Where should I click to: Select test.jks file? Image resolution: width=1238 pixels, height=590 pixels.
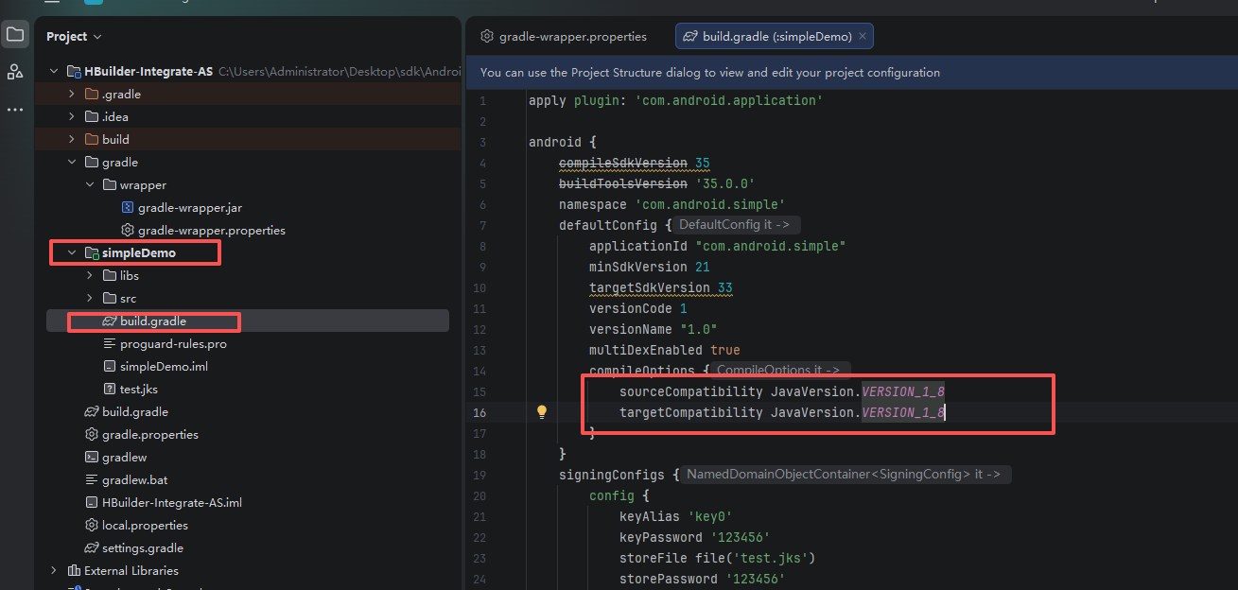tap(139, 389)
